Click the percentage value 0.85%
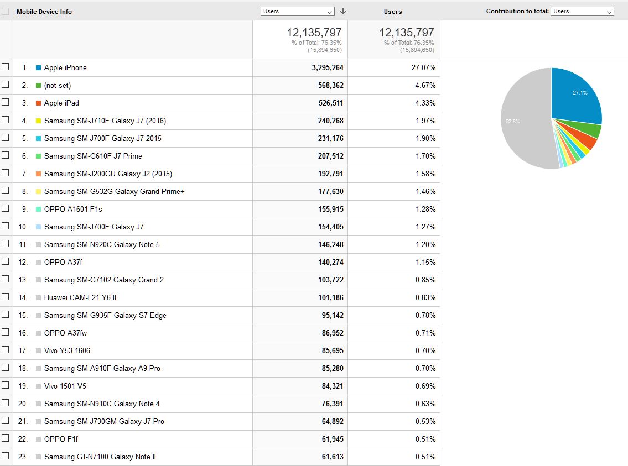 point(425,280)
